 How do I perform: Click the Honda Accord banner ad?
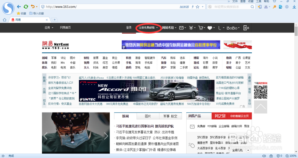point(147,91)
